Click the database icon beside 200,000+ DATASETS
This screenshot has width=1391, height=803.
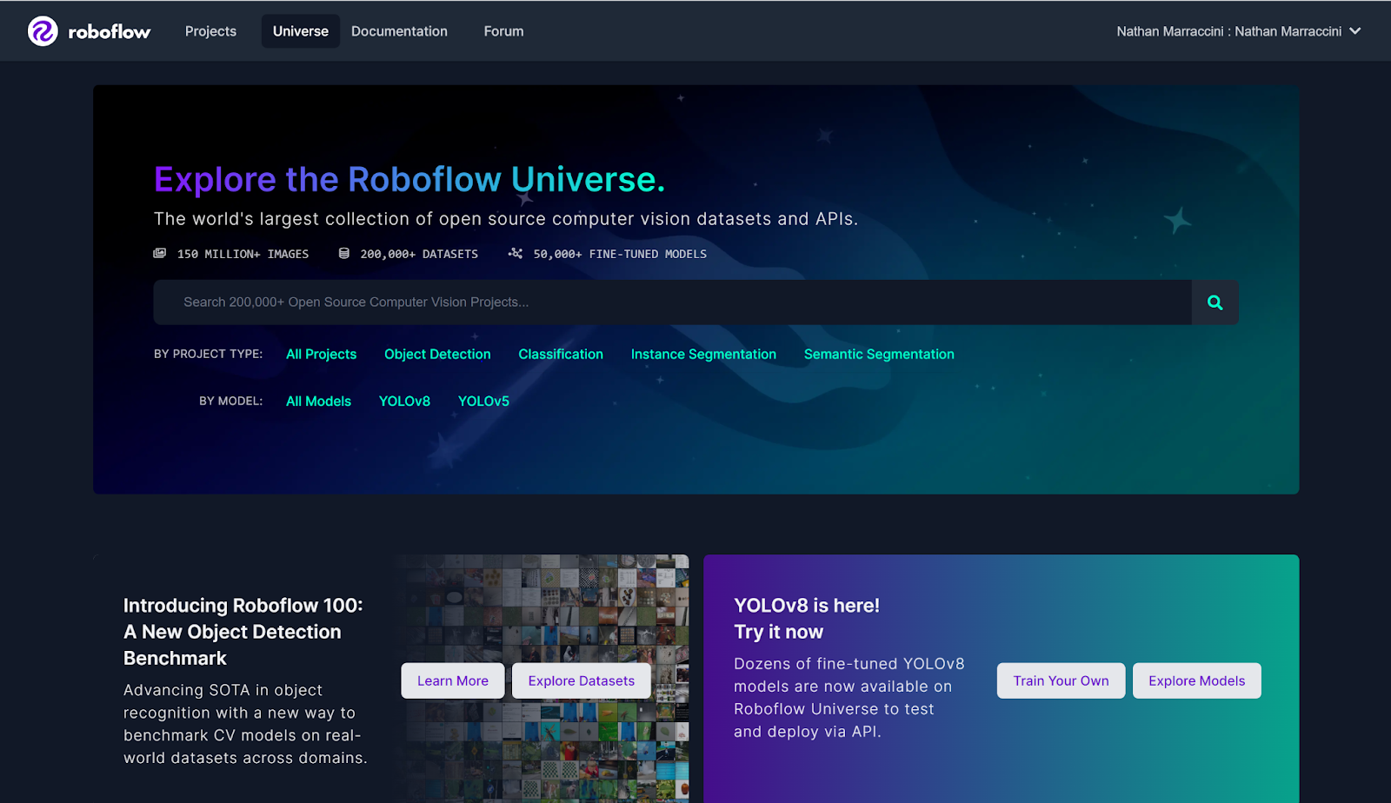tap(344, 254)
